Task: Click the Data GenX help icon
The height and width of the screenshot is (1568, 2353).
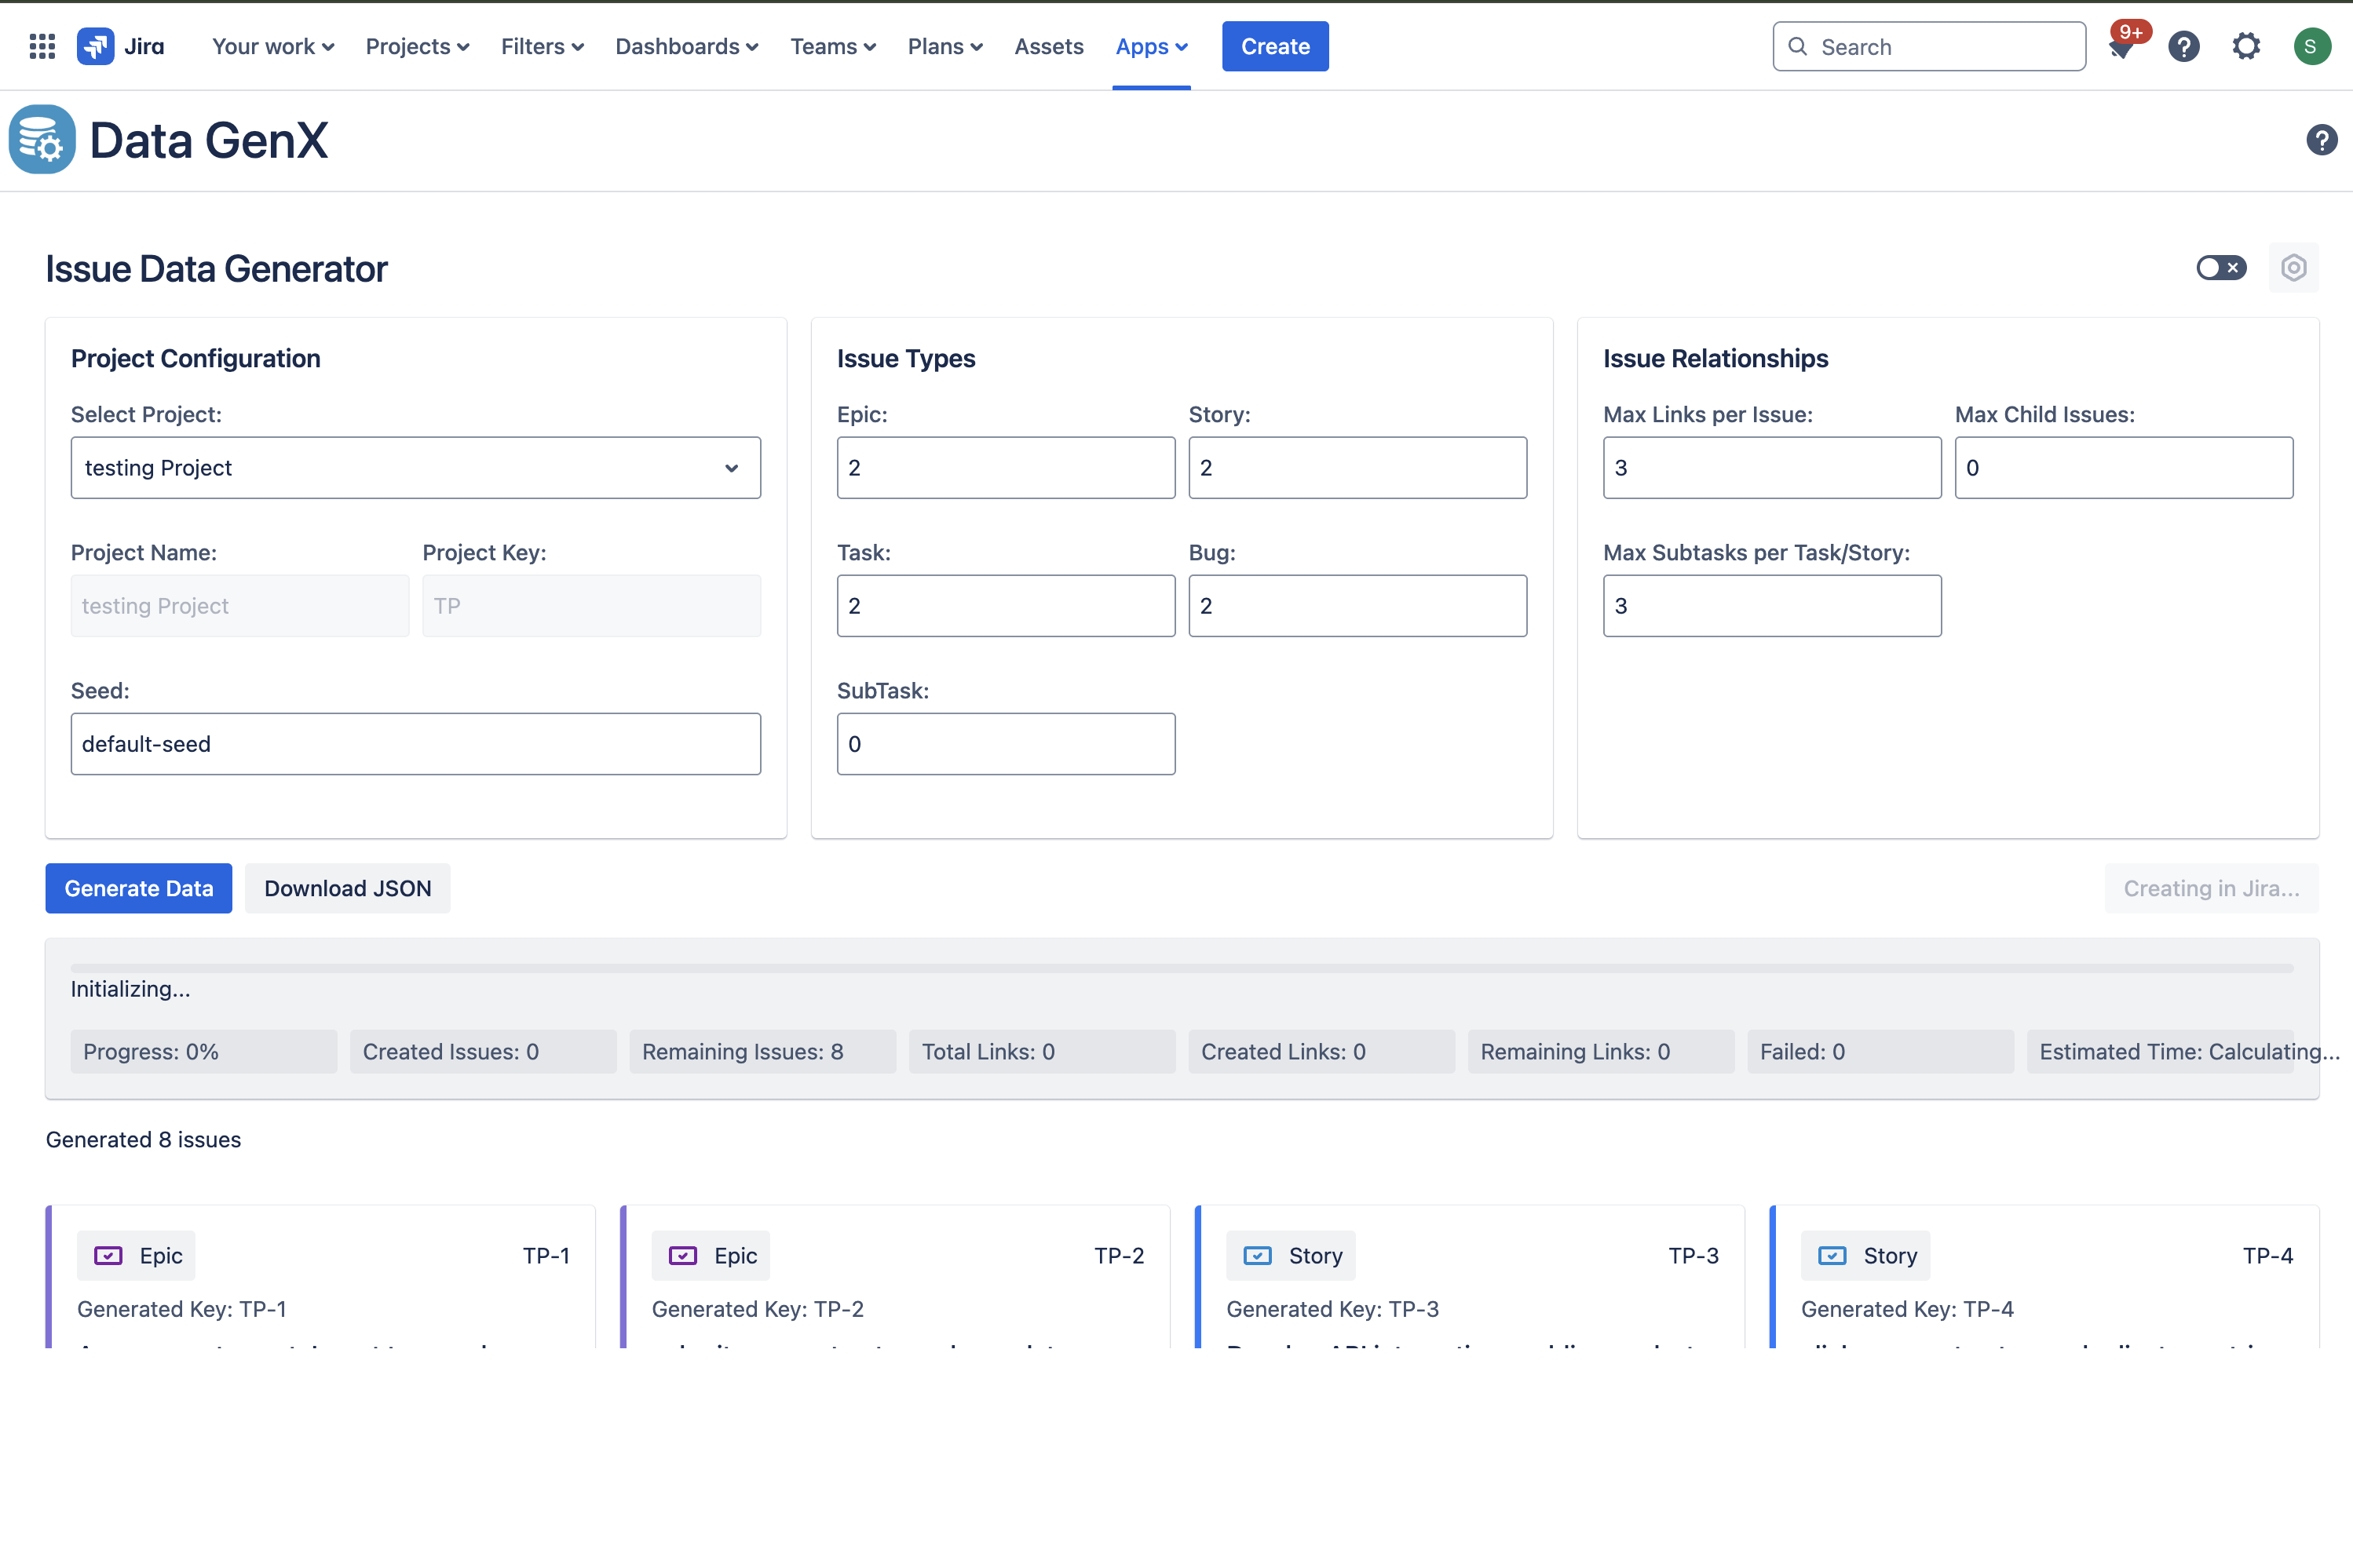Action: [x=2321, y=140]
